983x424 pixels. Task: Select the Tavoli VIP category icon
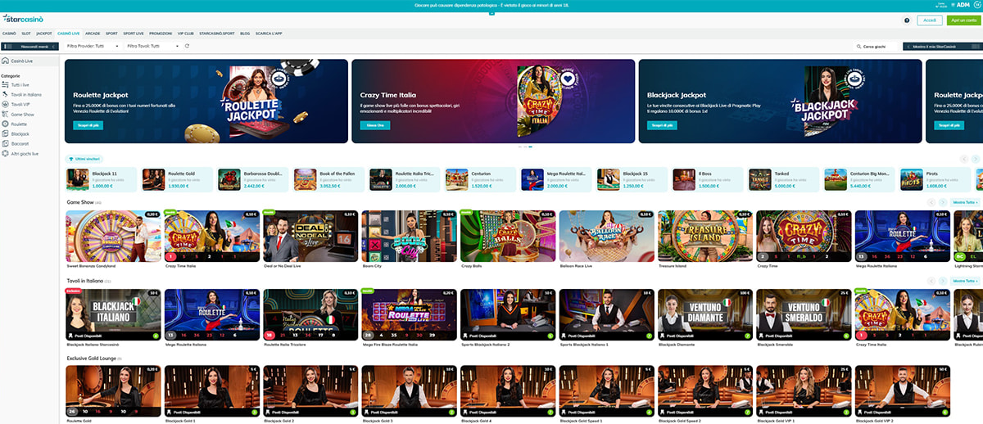pos(6,104)
